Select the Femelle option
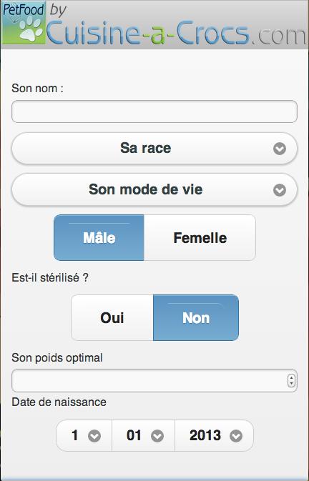The height and width of the screenshot is (481, 309). (200, 238)
